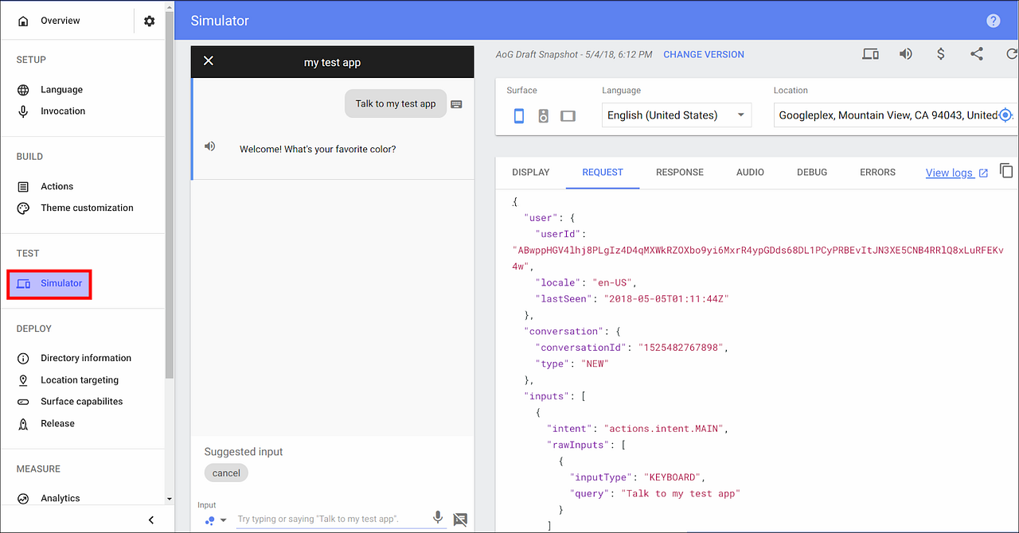Collapse the left navigation panel
The height and width of the screenshot is (533, 1019).
151,519
